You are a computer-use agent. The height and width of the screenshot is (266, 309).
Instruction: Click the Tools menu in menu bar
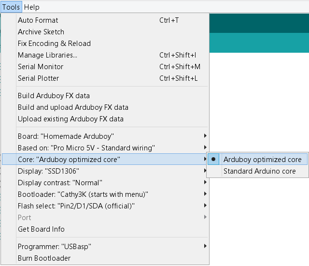pos(11,7)
